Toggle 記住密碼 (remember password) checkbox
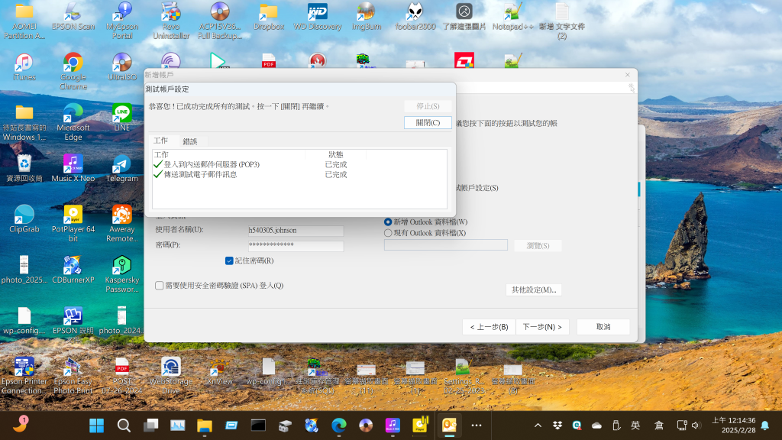The width and height of the screenshot is (782, 440). [x=229, y=260]
